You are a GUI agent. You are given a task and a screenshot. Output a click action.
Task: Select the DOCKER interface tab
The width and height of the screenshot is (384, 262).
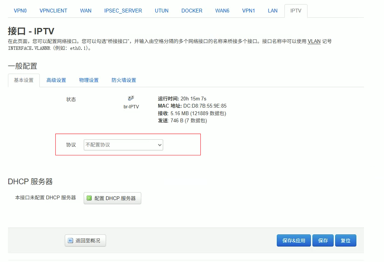click(x=192, y=11)
